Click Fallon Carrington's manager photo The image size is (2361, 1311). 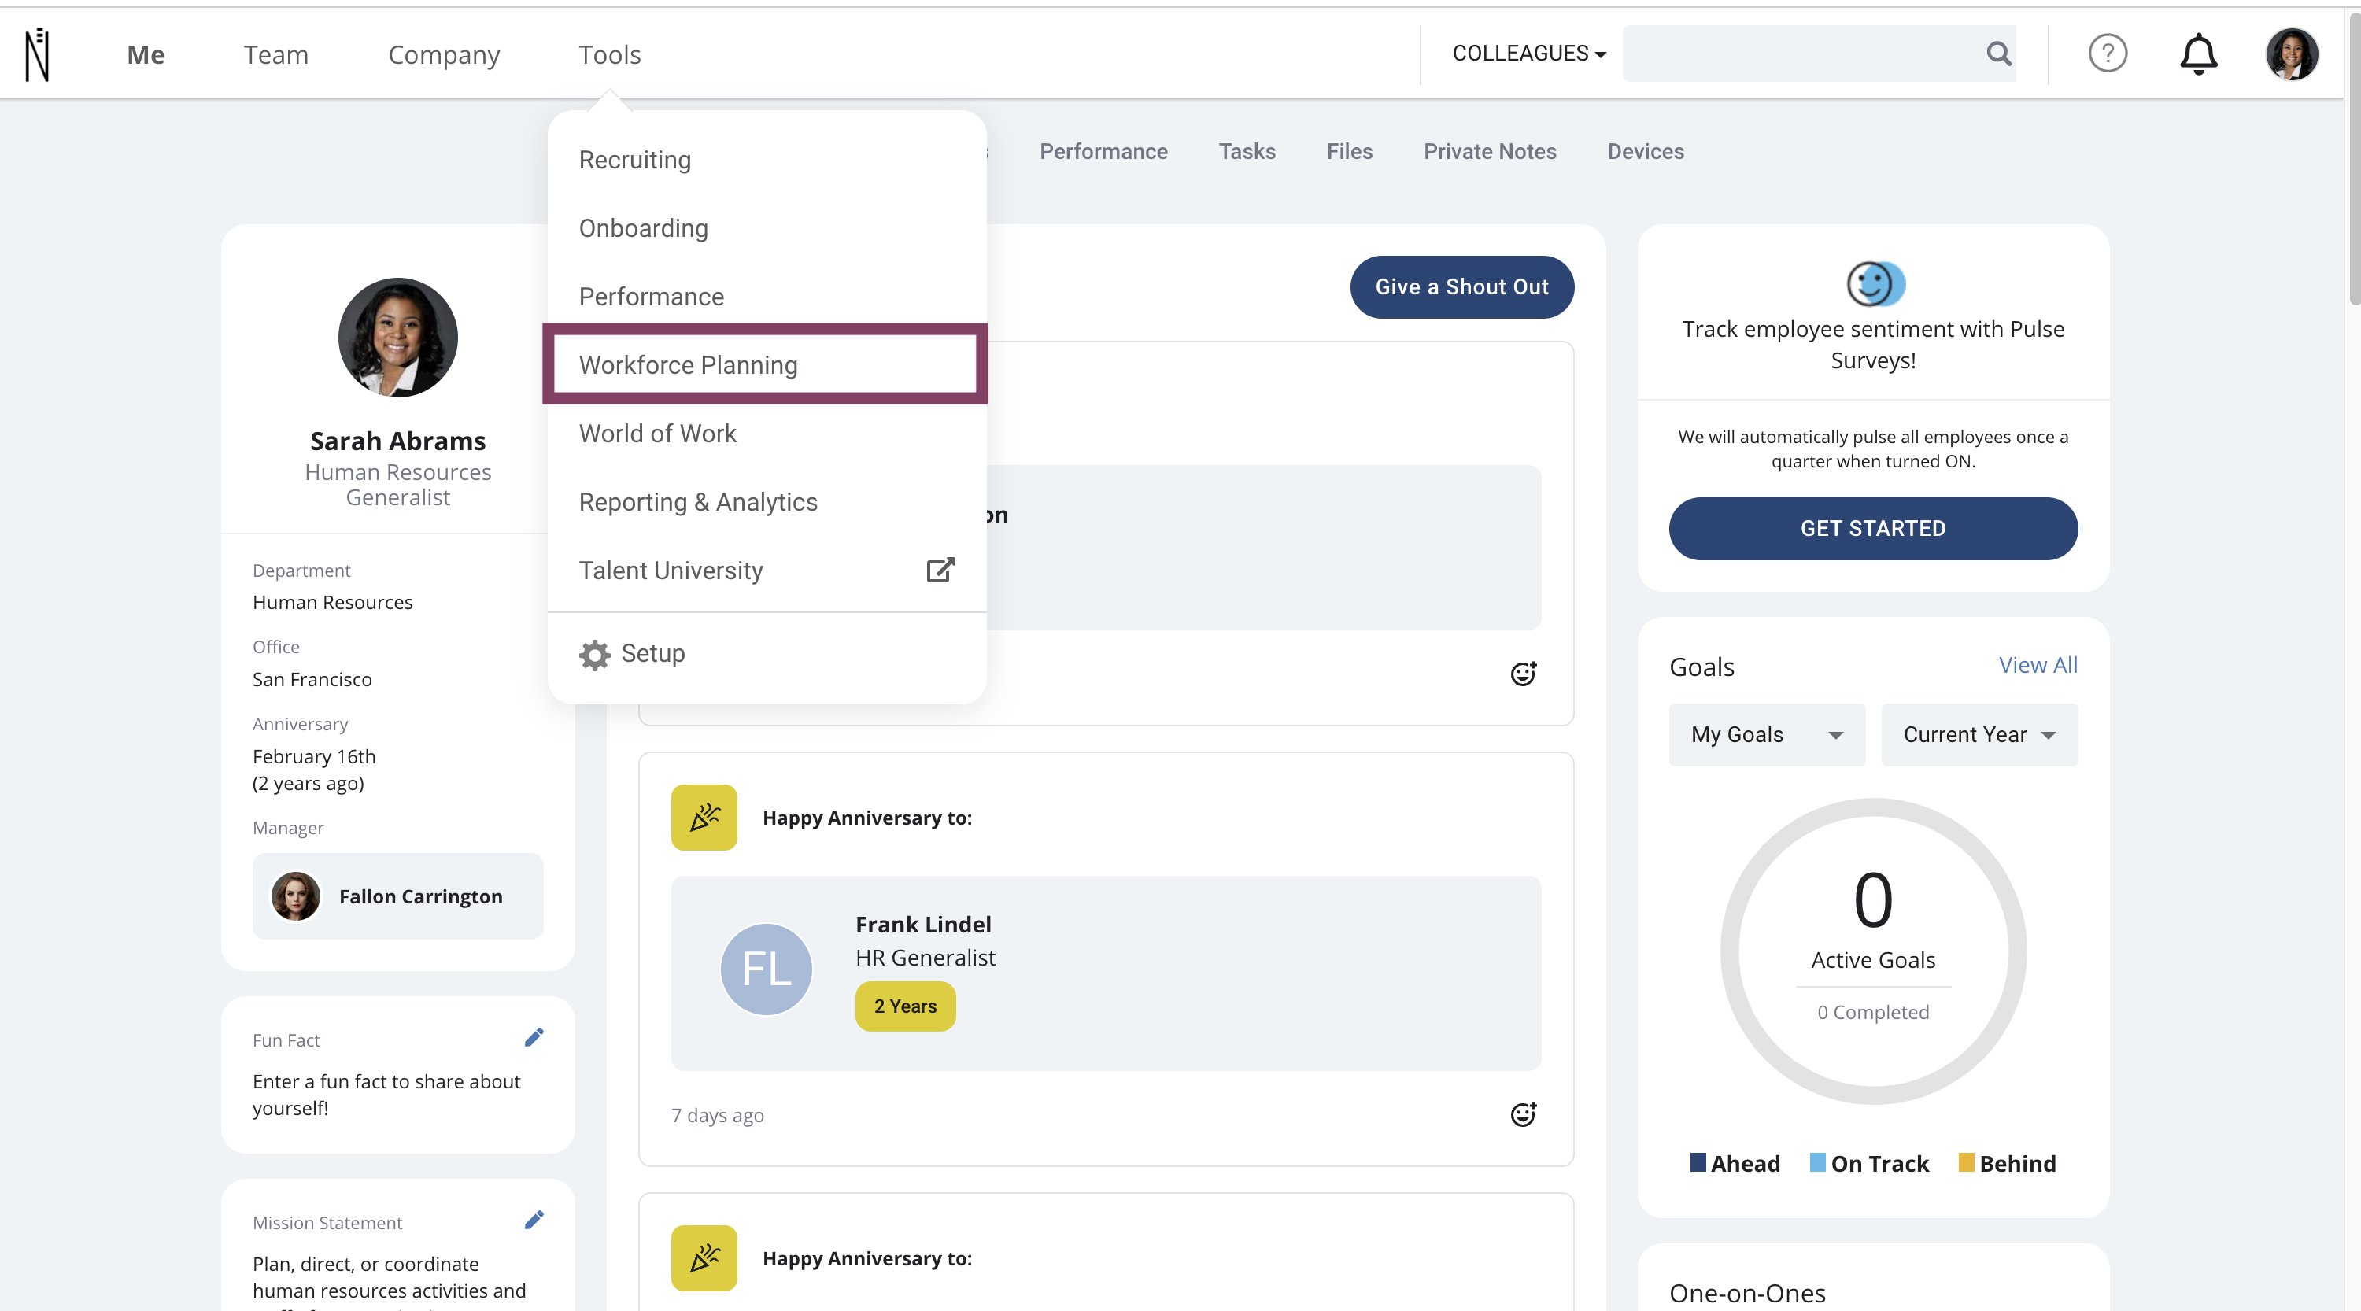point(295,896)
